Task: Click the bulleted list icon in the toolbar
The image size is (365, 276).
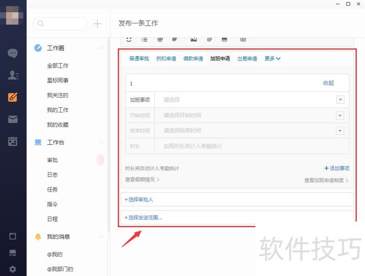Action: click(x=144, y=39)
